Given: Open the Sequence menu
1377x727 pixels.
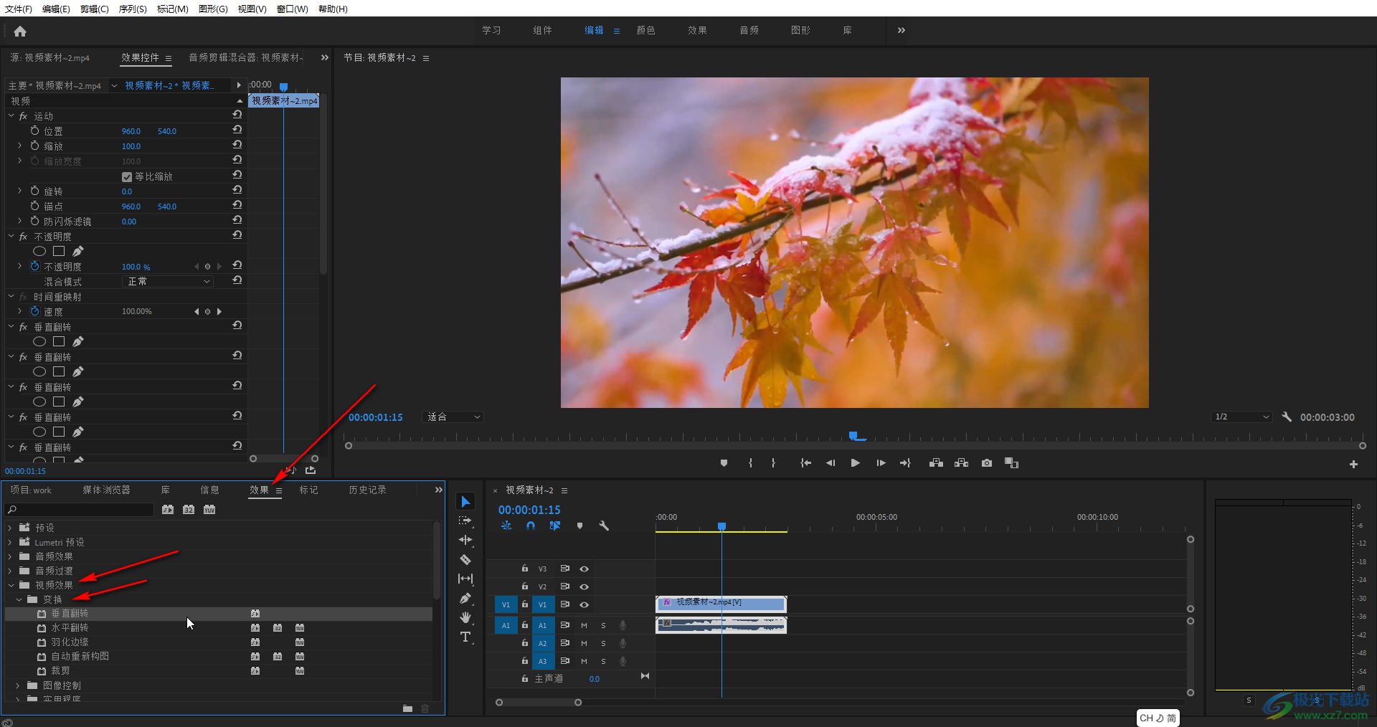Looking at the screenshot, I should click(x=133, y=9).
